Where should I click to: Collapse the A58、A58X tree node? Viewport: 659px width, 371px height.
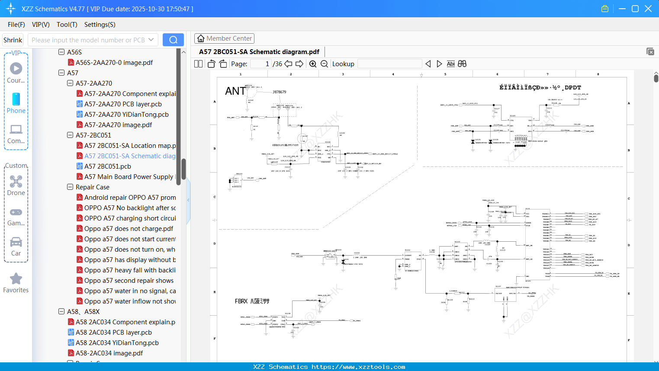61,312
